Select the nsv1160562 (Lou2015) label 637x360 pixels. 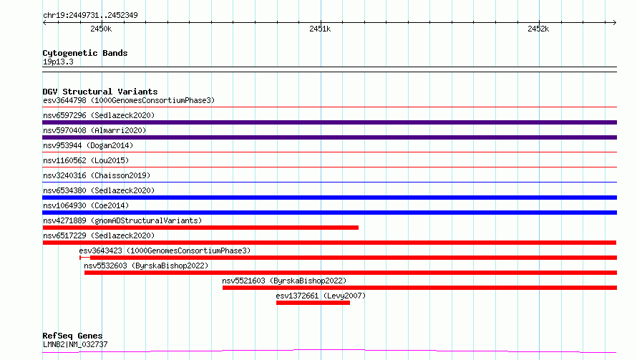click(86, 160)
